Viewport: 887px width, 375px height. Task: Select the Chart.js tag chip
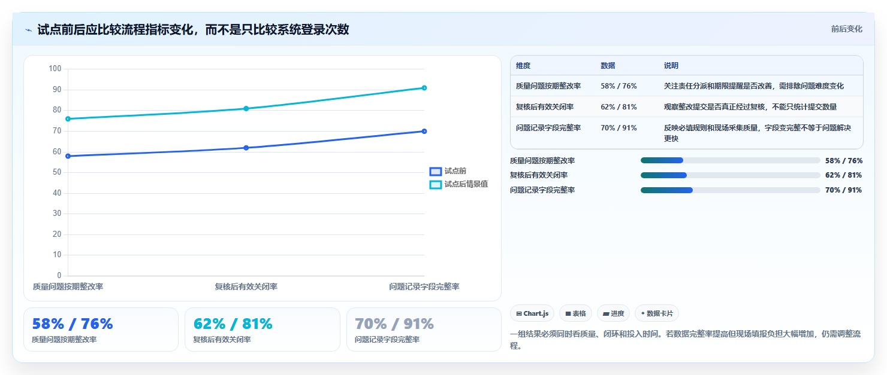click(x=532, y=313)
